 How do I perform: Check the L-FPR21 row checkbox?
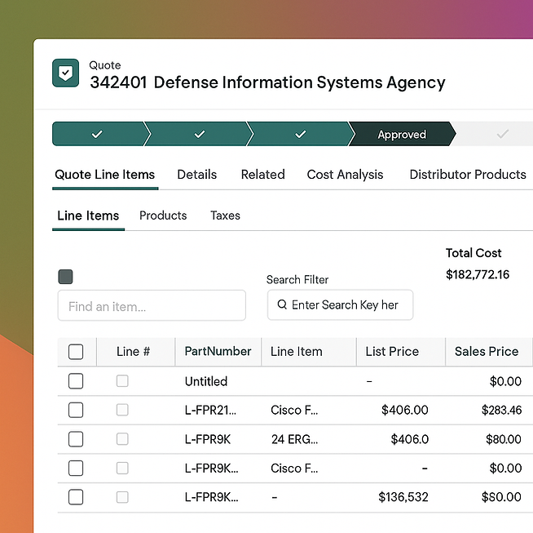(76, 410)
